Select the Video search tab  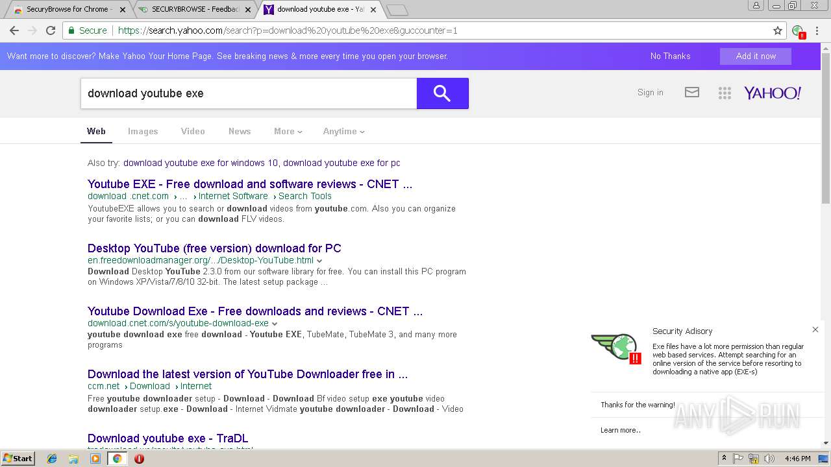[x=193, y=131]
